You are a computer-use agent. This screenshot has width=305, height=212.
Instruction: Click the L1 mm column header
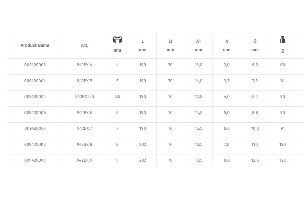[x=170, y=46]
